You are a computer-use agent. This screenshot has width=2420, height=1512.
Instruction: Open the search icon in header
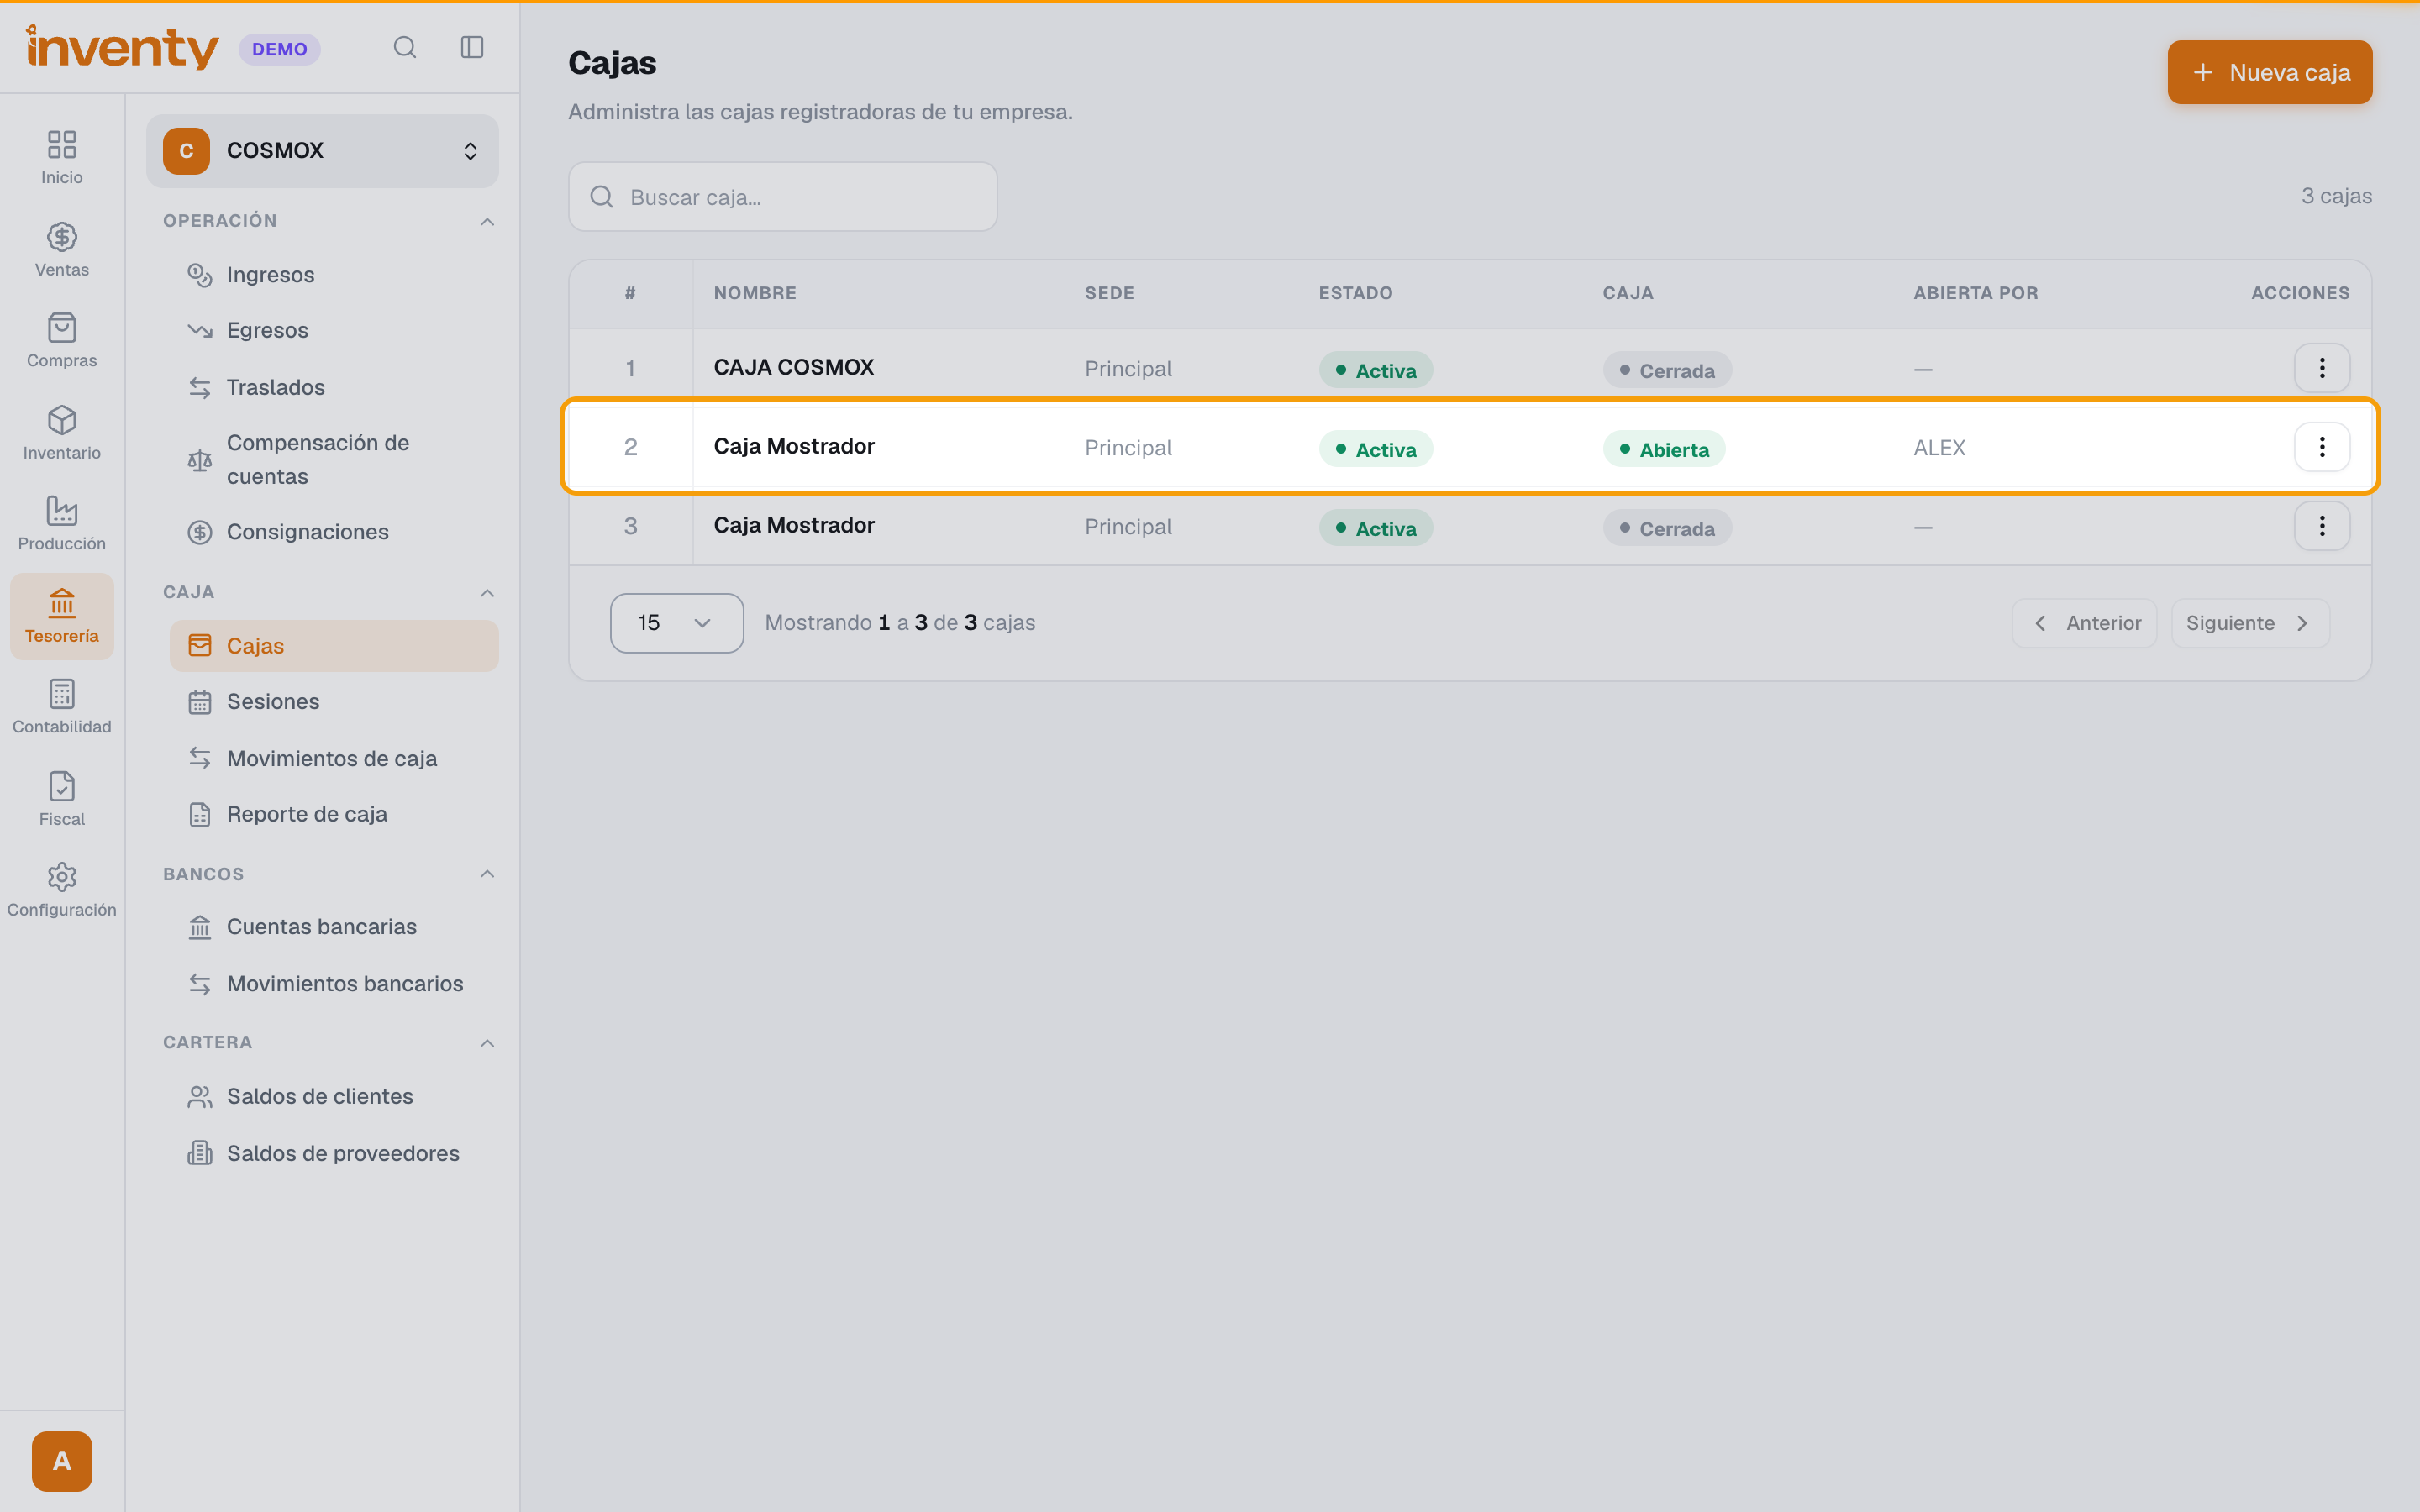[x=405, y=48]
